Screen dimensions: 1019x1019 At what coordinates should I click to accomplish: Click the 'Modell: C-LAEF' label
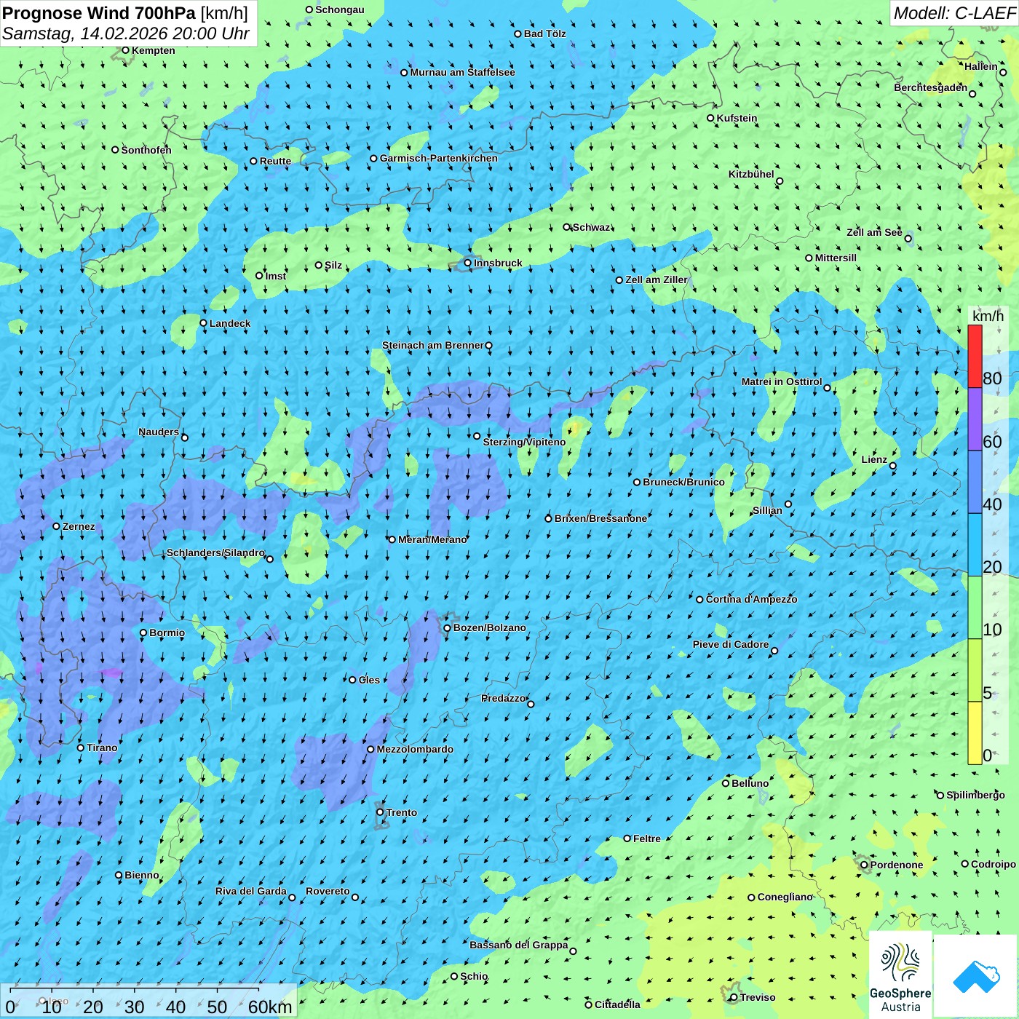954,13
